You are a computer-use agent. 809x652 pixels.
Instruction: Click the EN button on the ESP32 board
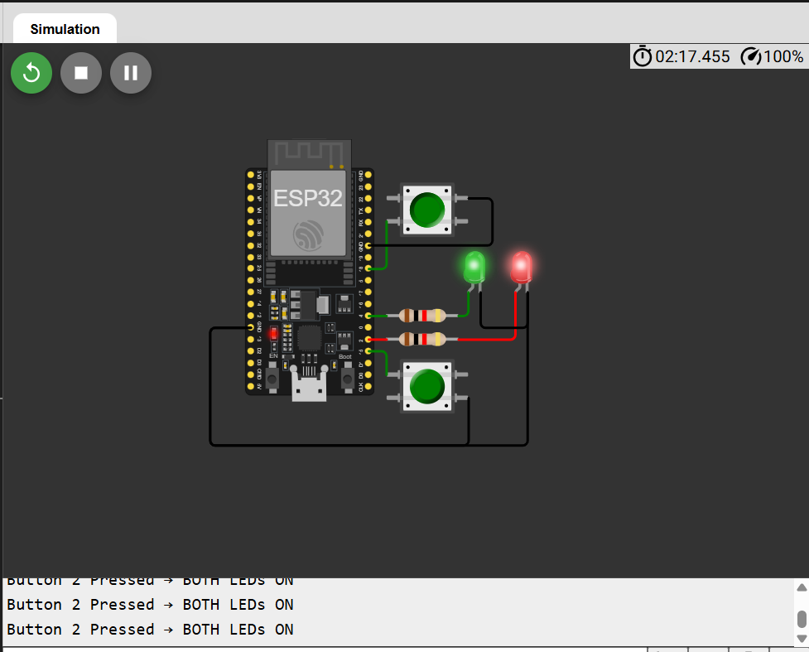click(x=272, y=380)
